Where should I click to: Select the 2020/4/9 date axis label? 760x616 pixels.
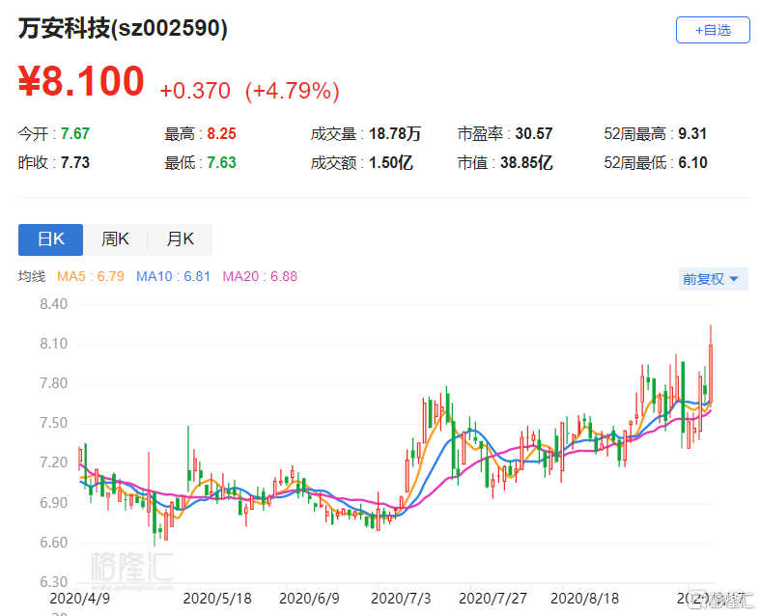point(79,599)
